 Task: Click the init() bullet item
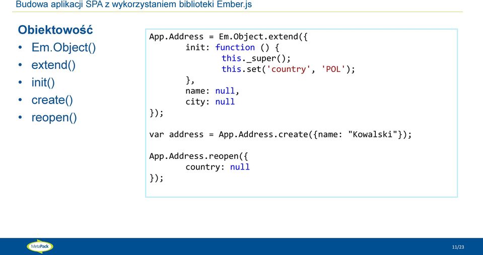tap(43, 83)
